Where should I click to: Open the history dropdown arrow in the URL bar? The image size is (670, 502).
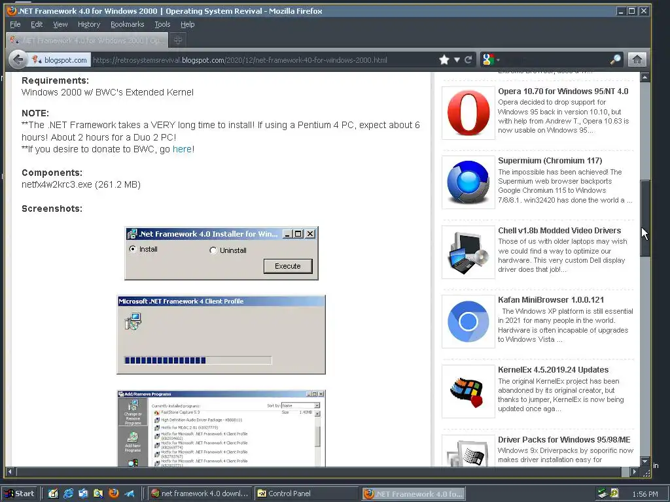[x=457, y=59]
